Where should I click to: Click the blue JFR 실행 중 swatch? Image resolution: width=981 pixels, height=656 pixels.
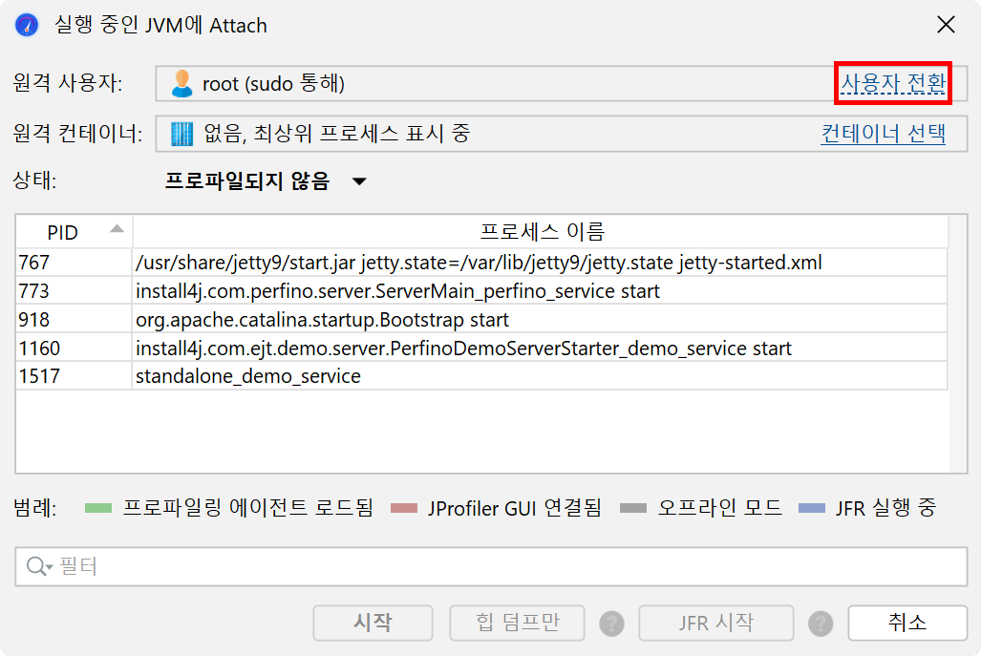[812, 508]
